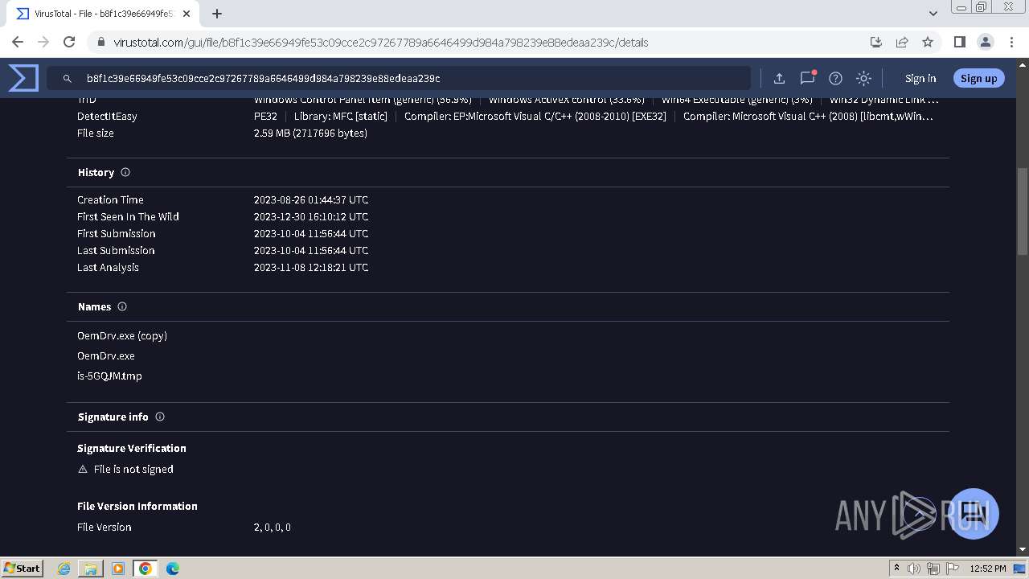Click the Sign in link
This screenshot has height=579, width=1029.
tap(920, 78)
